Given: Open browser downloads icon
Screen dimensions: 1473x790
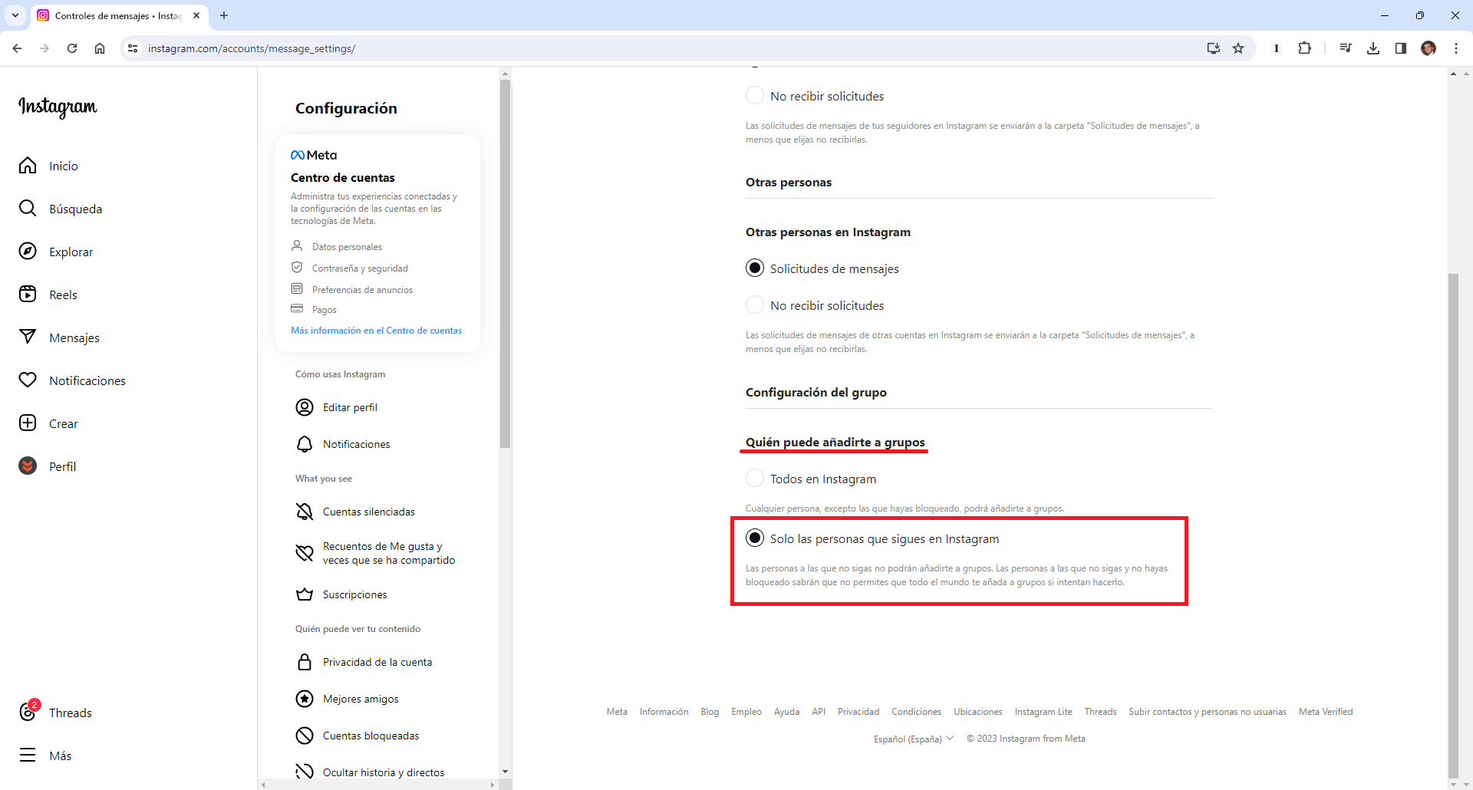Looking at the screenshot, I should pos(1373,48).
